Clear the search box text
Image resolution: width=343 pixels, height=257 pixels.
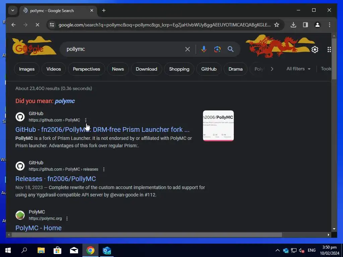coord(188,49)
